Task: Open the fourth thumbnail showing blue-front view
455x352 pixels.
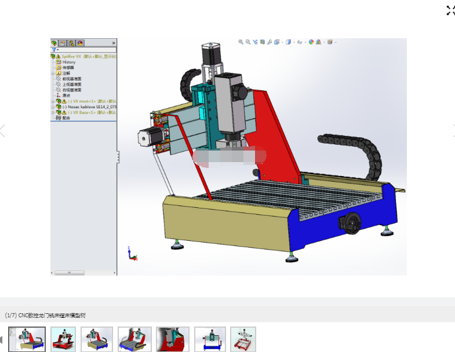Action: click(x=134, y=339)
